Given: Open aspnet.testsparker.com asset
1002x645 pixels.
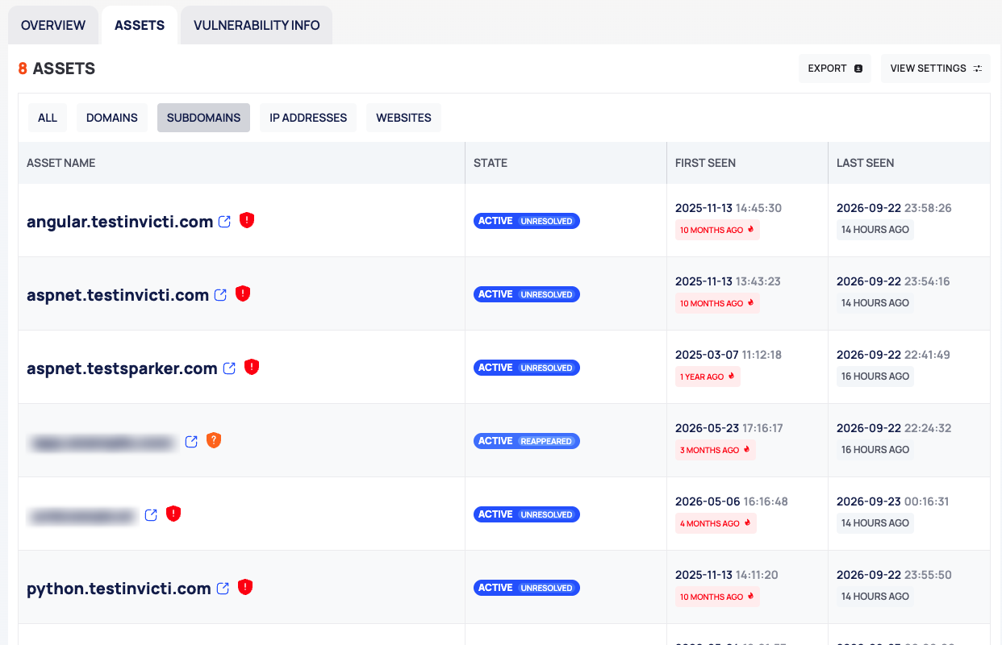Looking at the screenshot, I should 122,368.
